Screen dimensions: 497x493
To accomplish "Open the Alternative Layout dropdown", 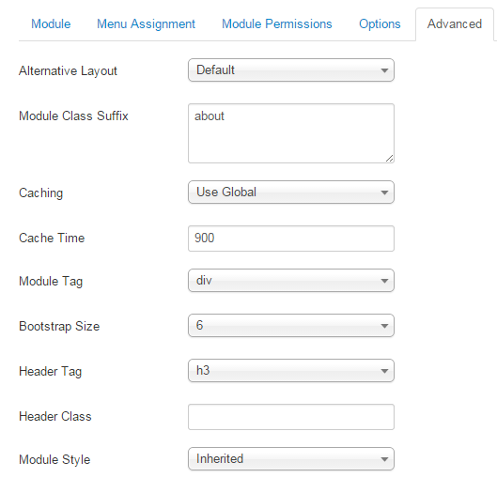I will point(291,70).
